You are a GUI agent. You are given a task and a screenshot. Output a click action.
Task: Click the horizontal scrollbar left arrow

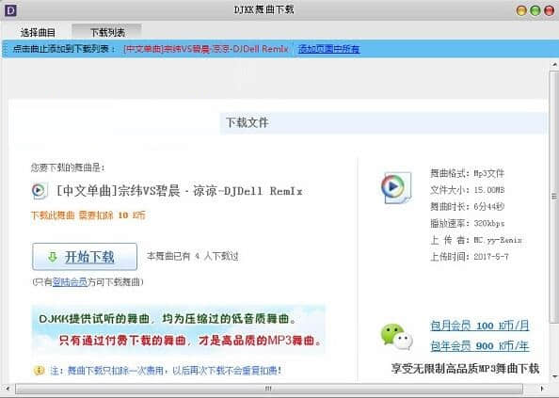pos(8,389)
